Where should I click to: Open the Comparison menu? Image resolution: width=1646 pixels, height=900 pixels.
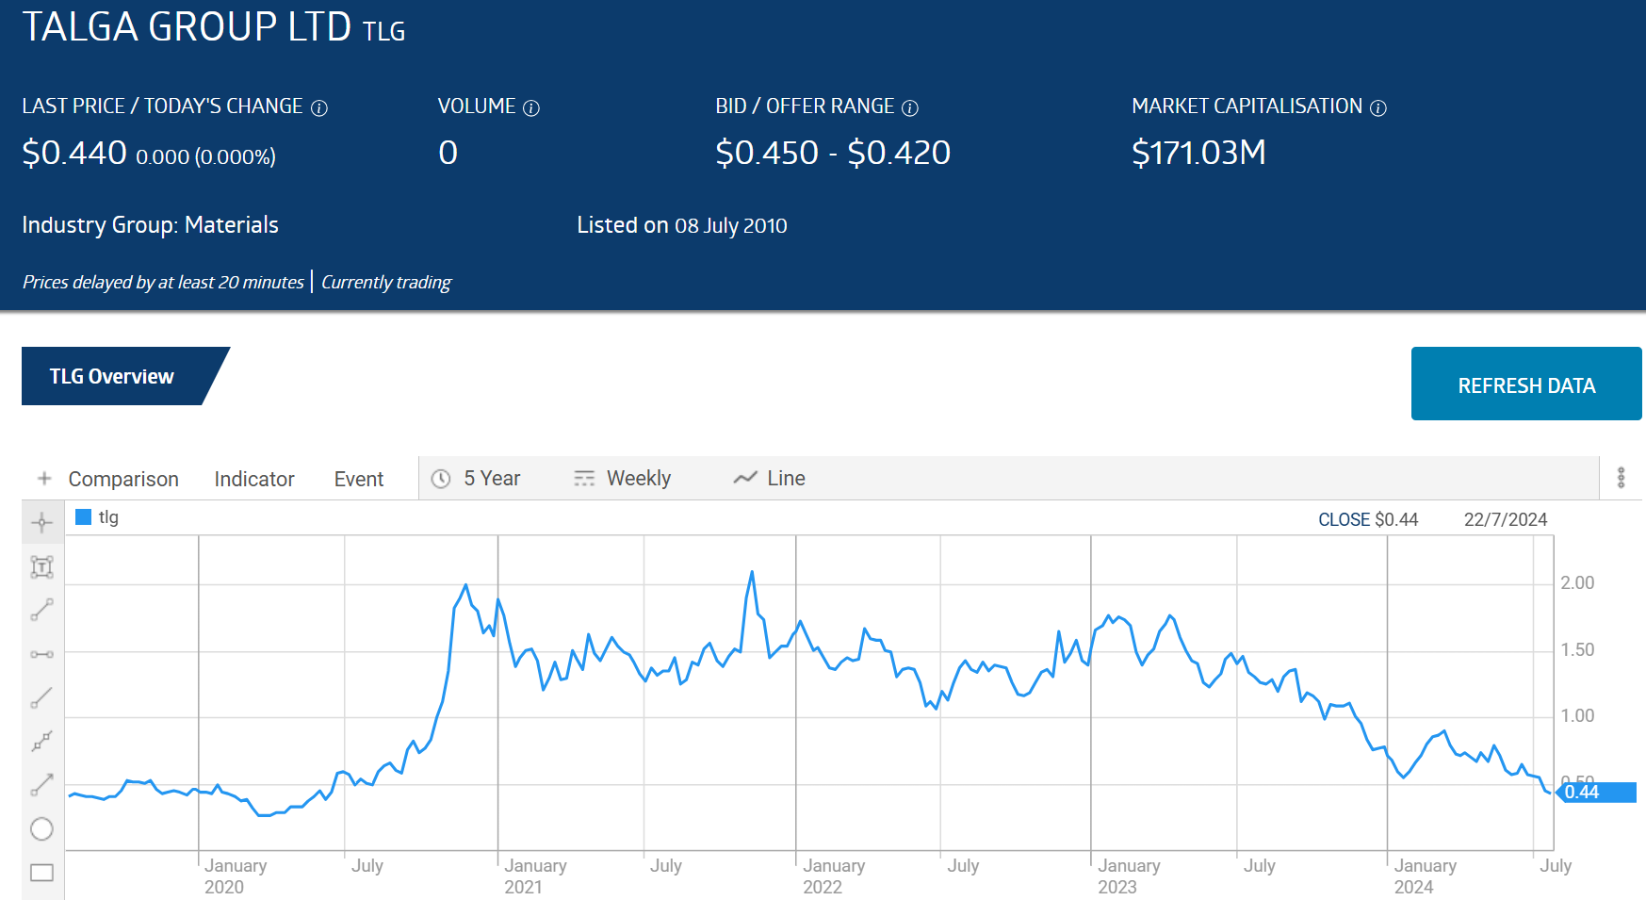click(123, 479)
